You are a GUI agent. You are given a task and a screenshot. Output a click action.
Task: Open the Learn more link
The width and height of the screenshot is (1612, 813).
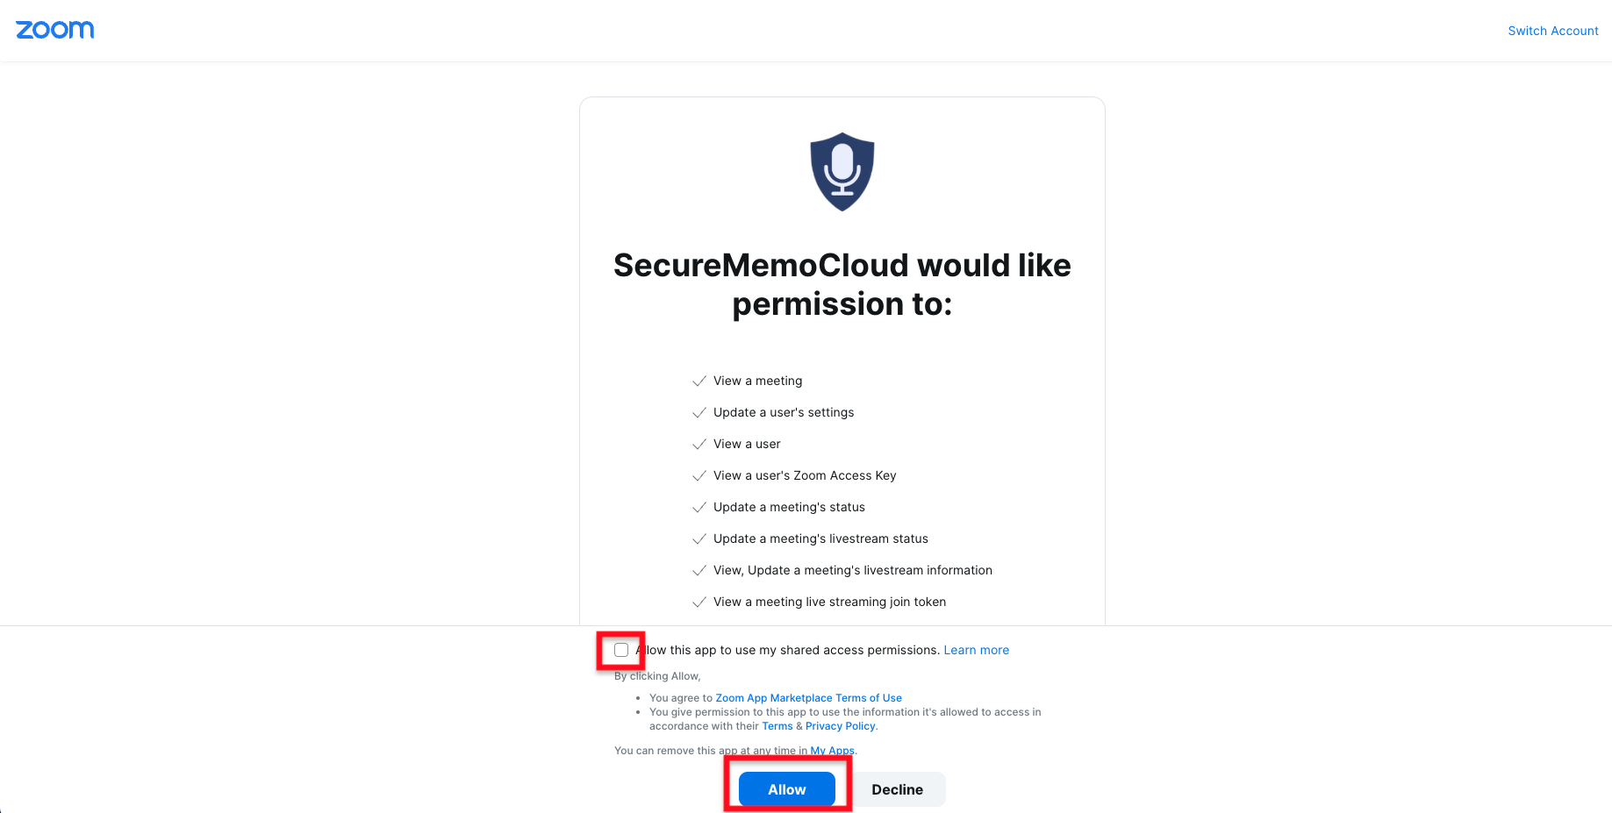(x=976, y=650)
